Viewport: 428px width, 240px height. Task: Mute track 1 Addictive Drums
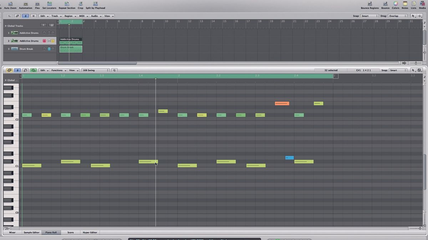click(x=49, y=33)
